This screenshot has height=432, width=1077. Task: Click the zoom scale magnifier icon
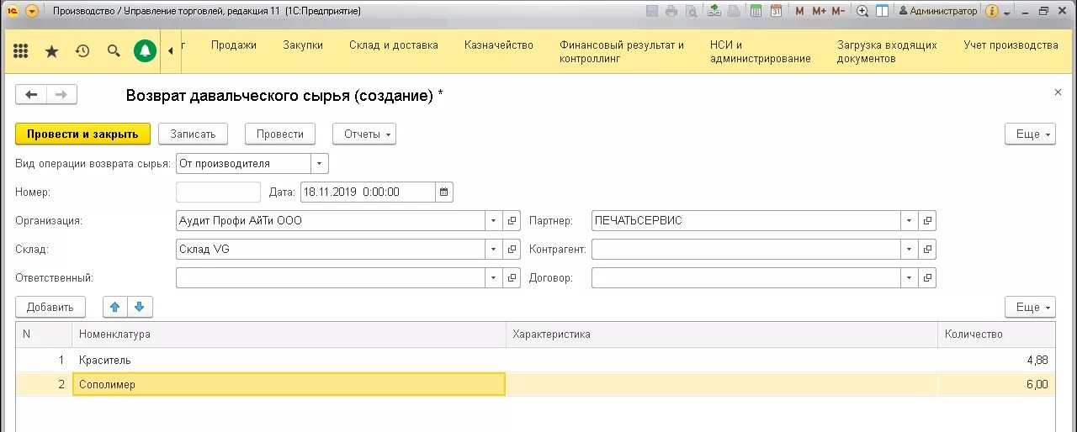click(x=862, y=11)
